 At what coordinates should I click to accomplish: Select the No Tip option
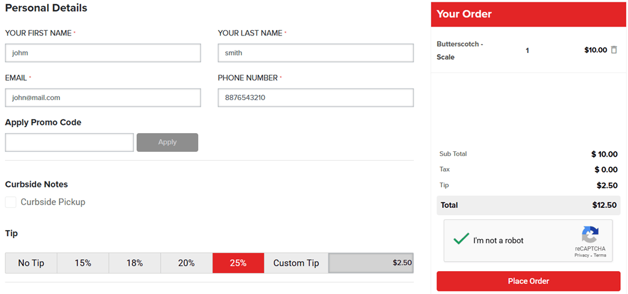pos(31,263)
